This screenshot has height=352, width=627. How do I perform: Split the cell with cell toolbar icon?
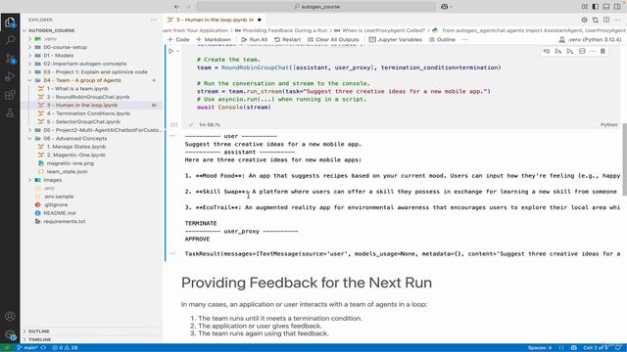[x=582, y=51]
